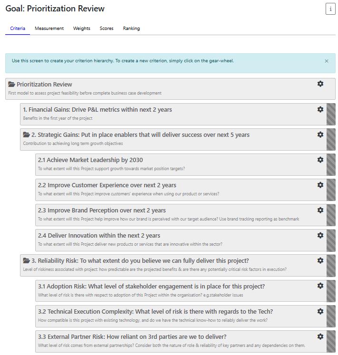Click description about market position targets
This screenshot has height=355, width=338.
(111, 169)
